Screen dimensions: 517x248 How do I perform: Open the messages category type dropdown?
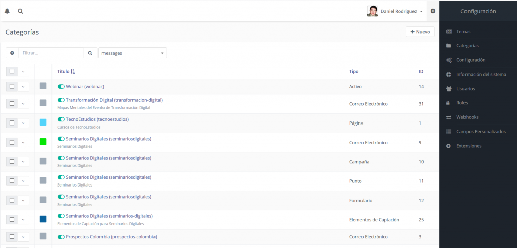tap(132, 53)
